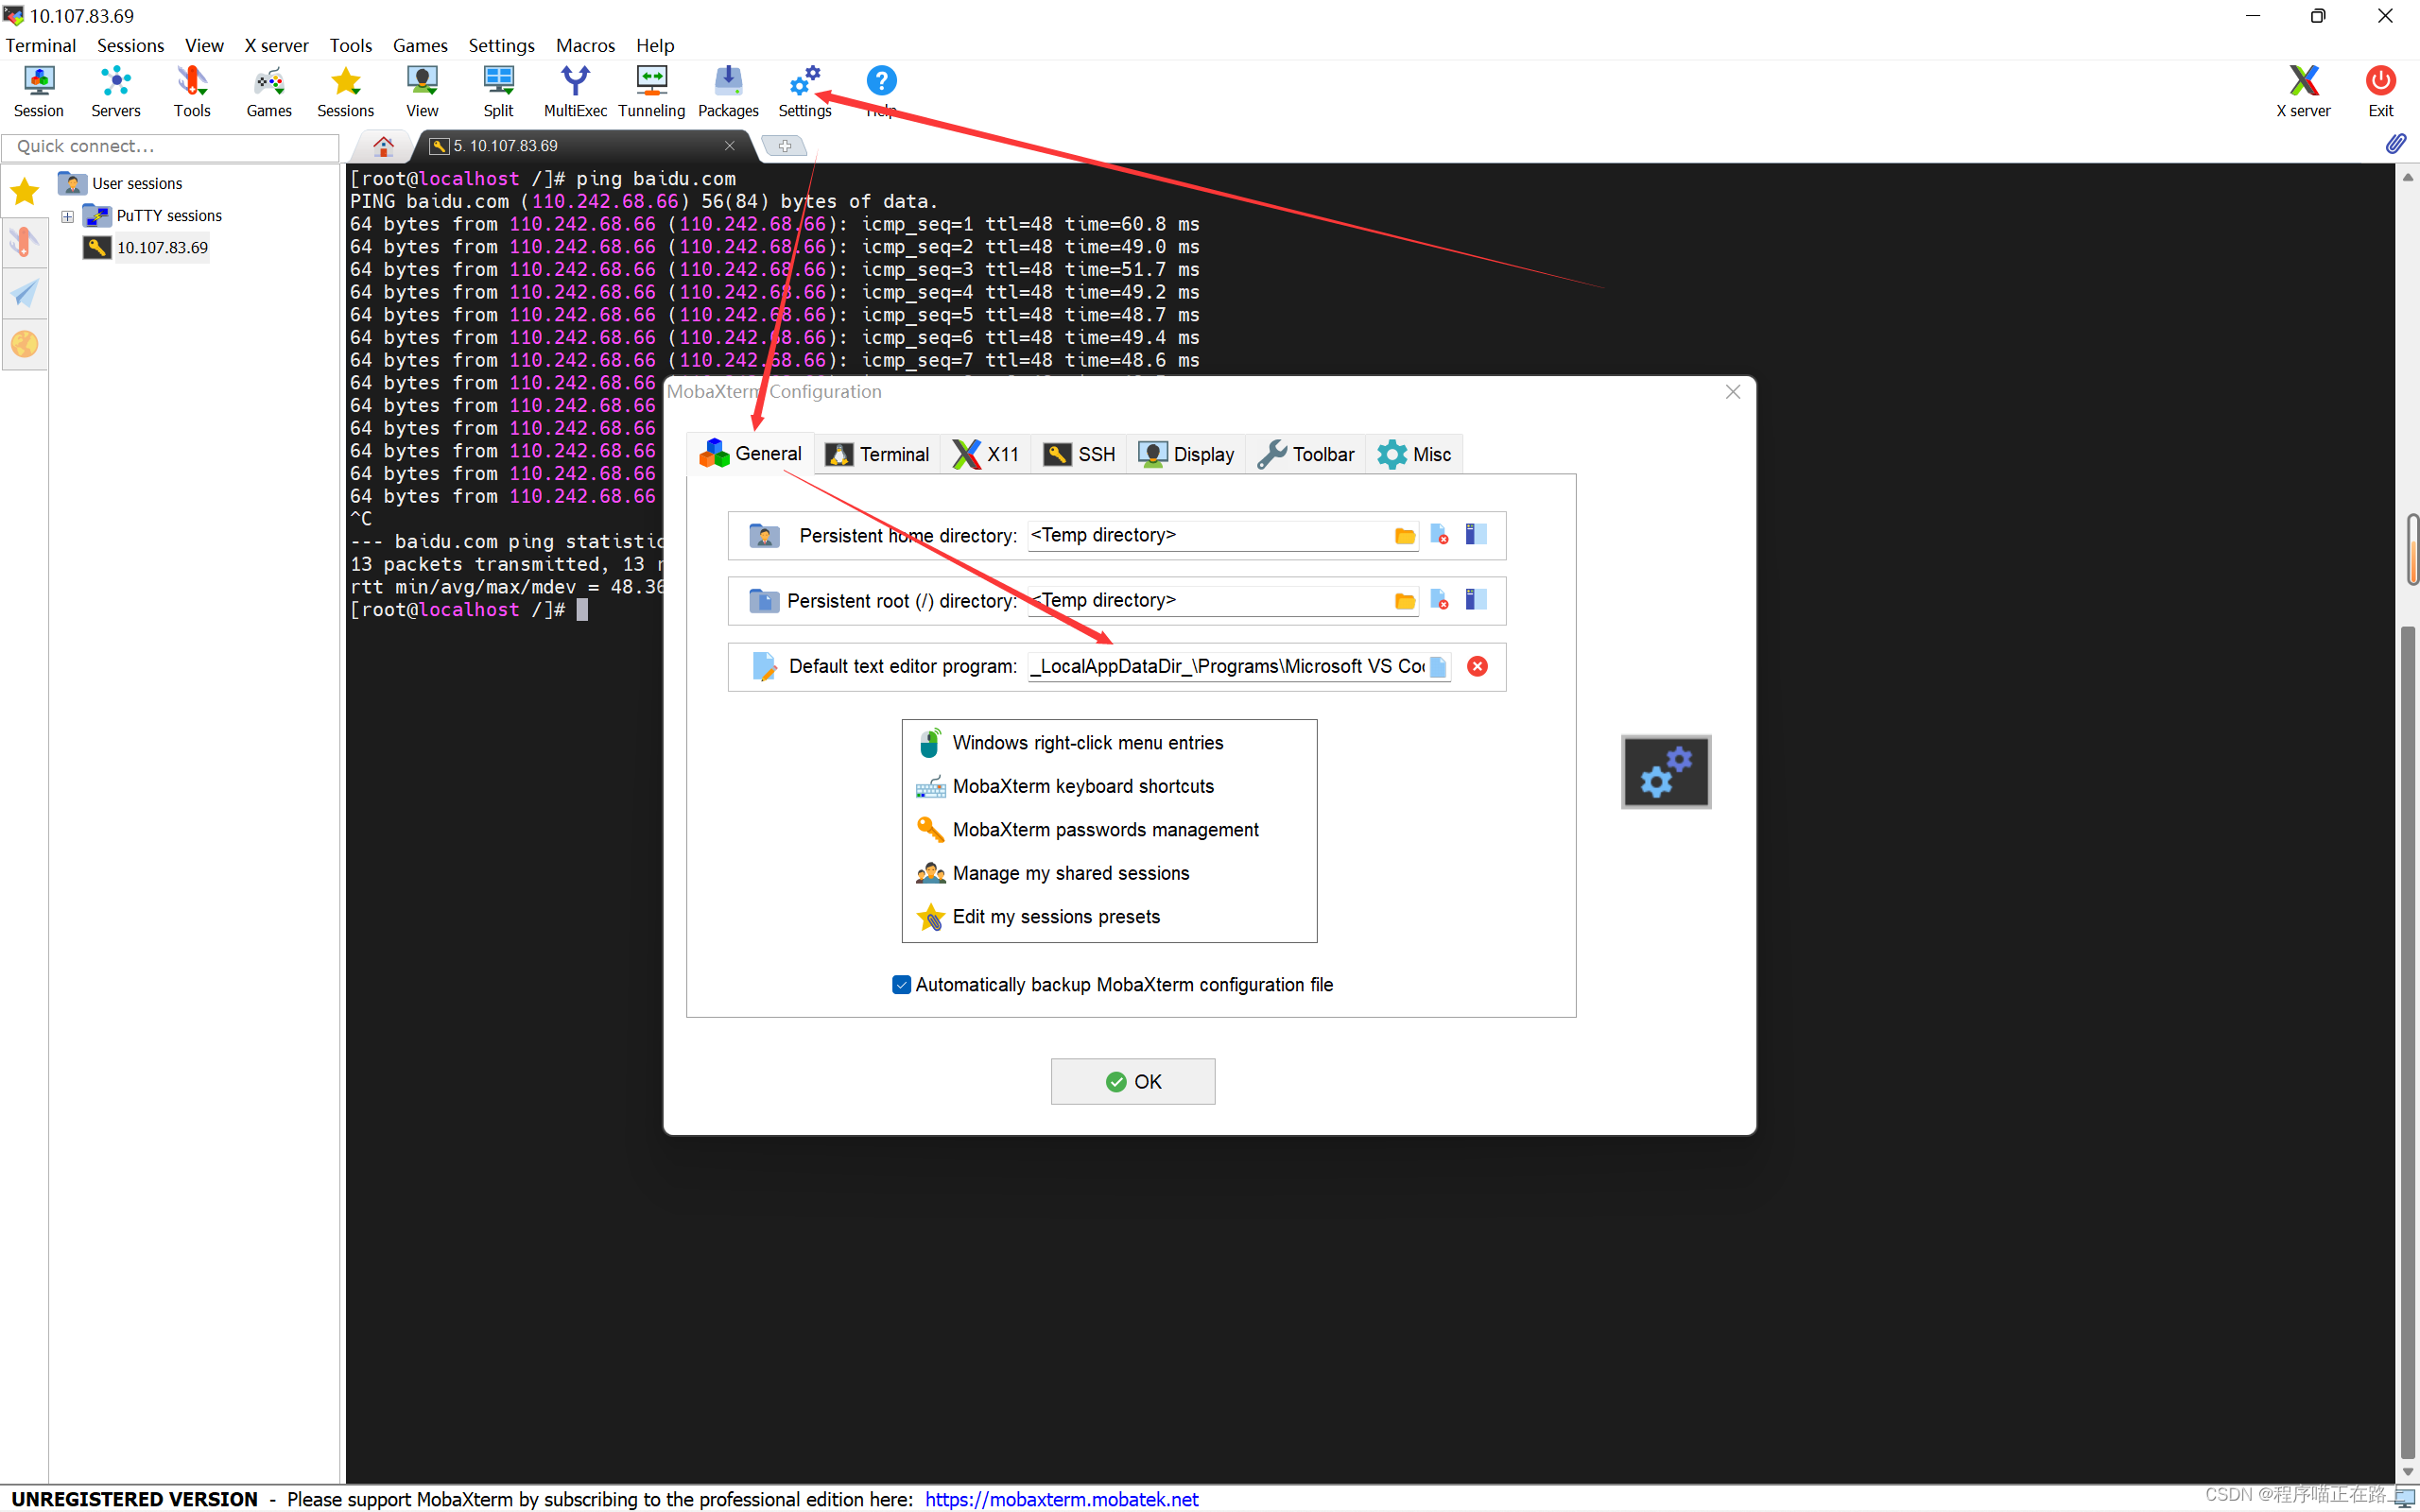Reset Persistent root directory to default
Image resolution: width=2420 pixels, height=1512 pixels.
[x=1440, y=600]
